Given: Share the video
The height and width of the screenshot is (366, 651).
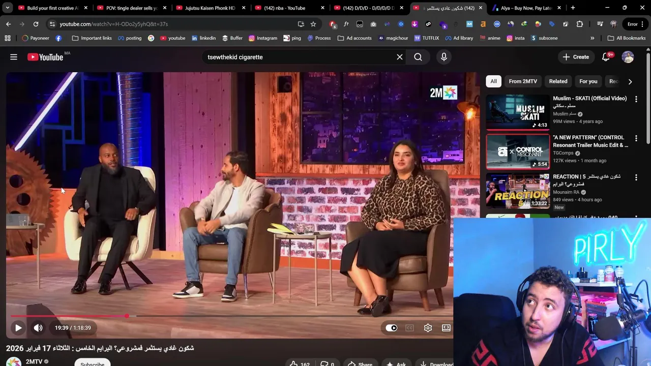Looking at the screenshot, I should [x=360, y=364].
